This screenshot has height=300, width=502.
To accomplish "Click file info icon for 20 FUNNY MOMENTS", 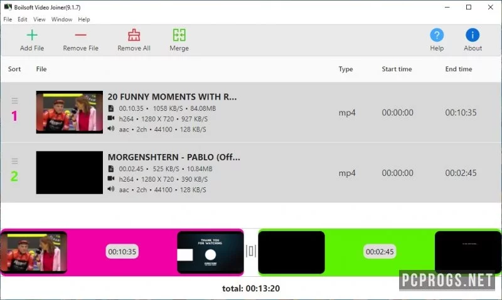I will click(111, 108).
